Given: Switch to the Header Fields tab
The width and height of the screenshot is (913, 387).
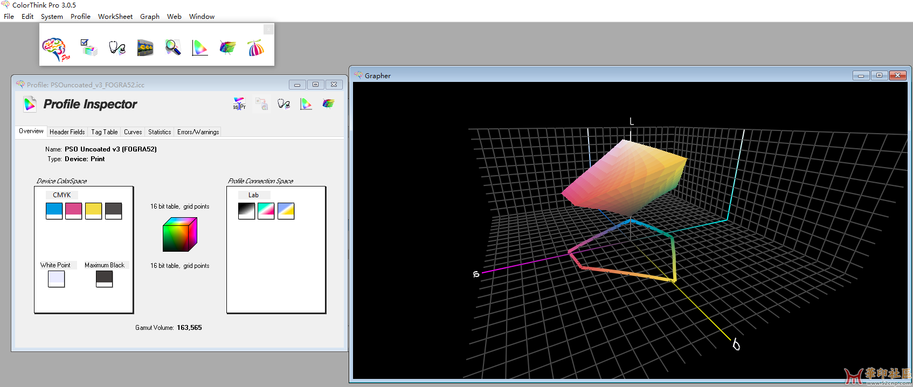Looking at the screenshot, I should coord(67,132).
